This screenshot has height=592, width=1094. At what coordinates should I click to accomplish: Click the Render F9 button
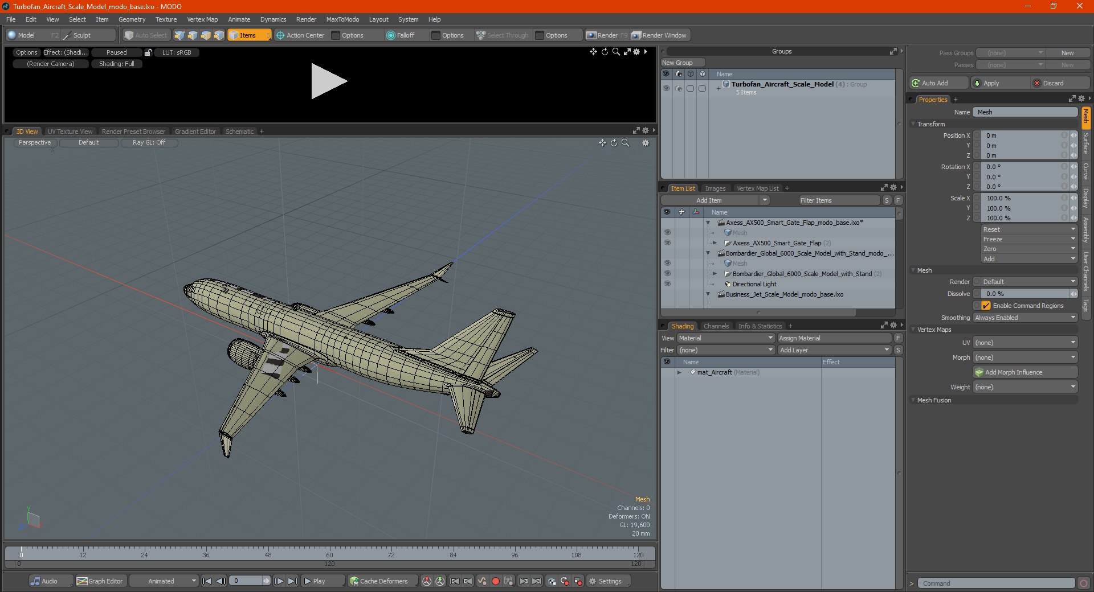[607, 35]
